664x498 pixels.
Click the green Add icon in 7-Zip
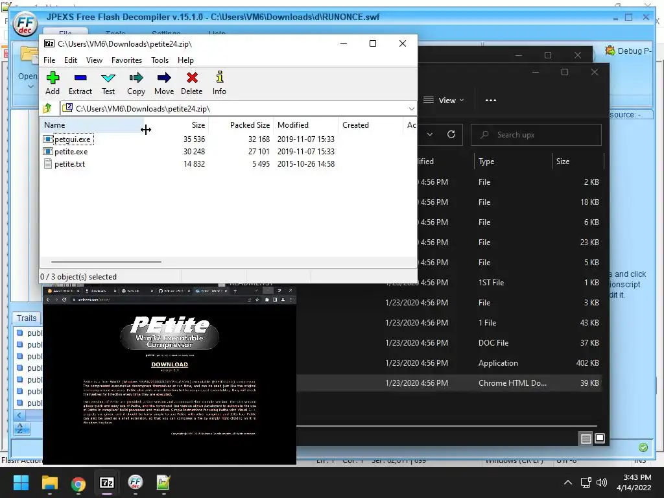click(x=53, y=78)
